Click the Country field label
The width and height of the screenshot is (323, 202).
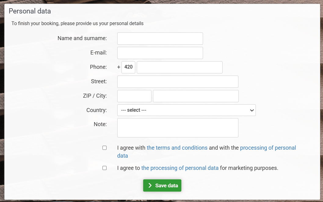coord(96,110)
